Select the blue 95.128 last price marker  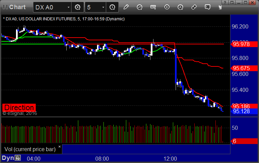pos(244,111)
